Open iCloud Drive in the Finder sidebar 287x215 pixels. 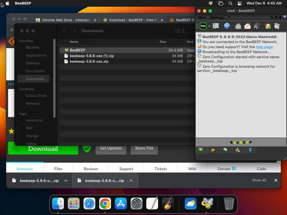(36, 96)
